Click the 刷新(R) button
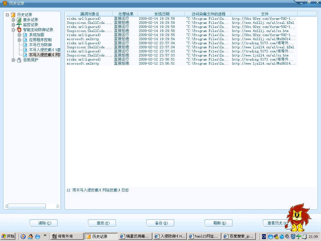This screenshot has width=321, height=241. [218, 223]
